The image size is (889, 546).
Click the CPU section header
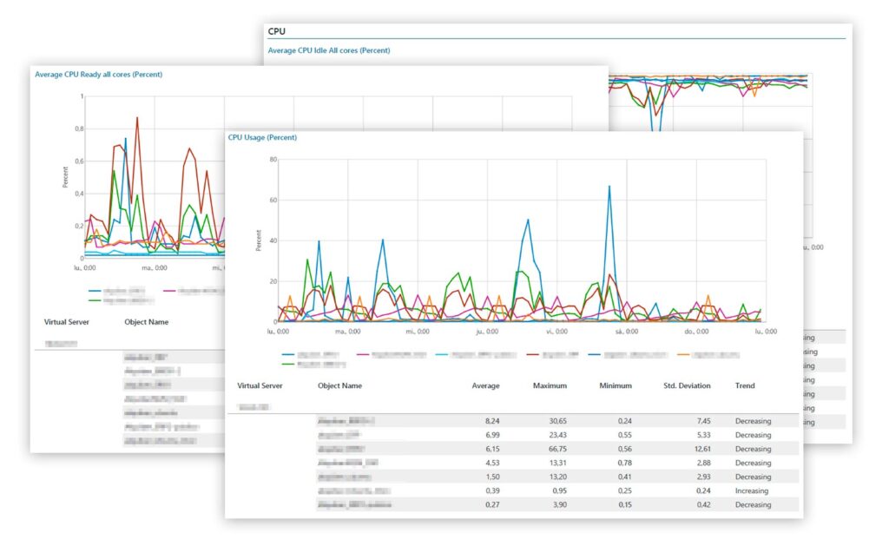(278, 30)
